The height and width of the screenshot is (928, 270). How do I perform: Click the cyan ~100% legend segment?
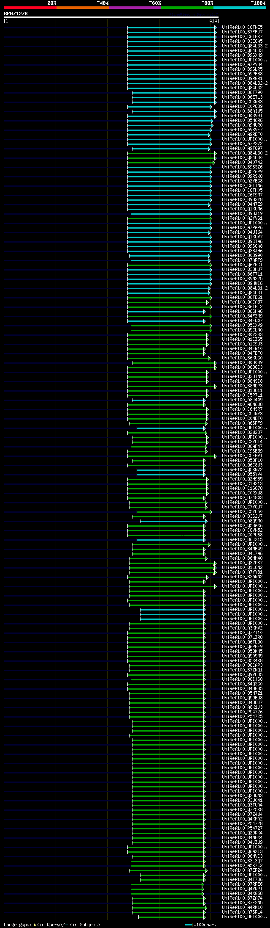pos(240,8)
